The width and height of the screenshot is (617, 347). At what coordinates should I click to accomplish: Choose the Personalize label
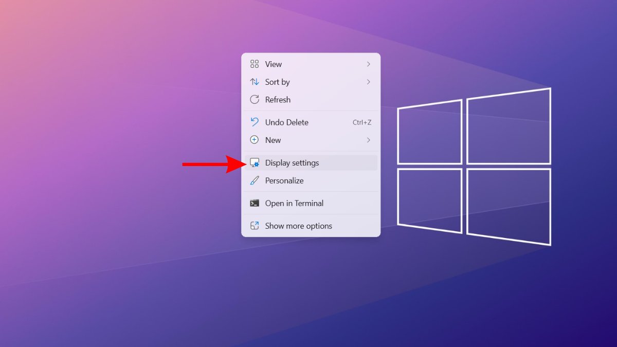coord(284,180)
